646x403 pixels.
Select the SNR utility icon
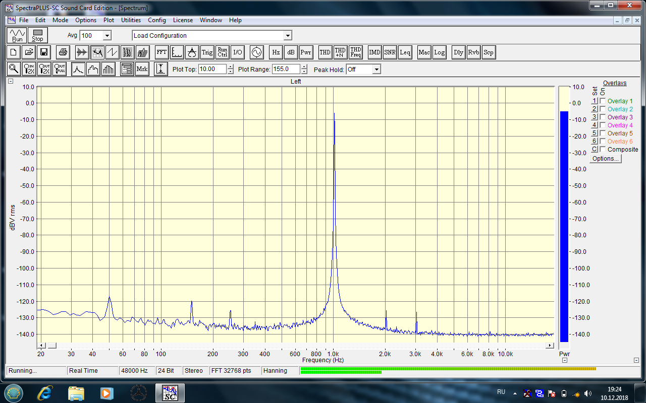coord(390,52)
